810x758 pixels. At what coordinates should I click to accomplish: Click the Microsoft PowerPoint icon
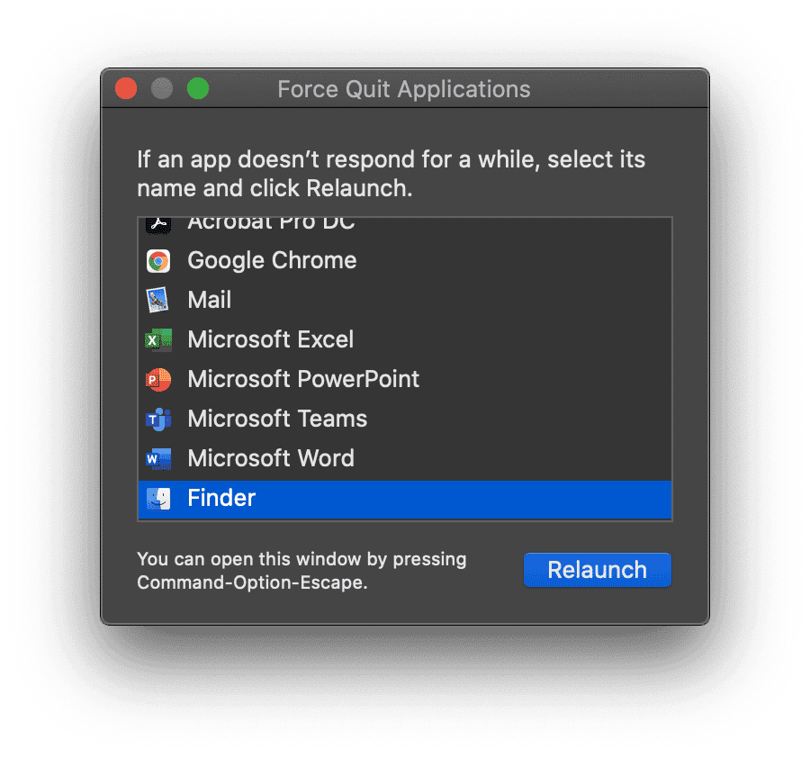pos(158,379)
